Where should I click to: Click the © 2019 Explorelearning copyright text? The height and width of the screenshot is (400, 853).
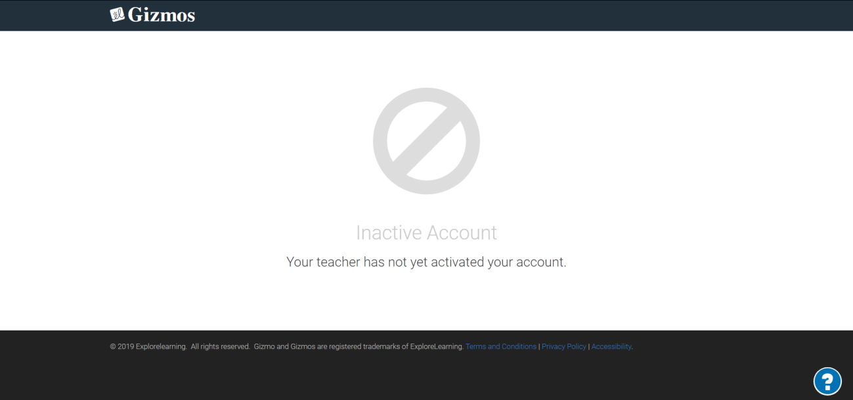tap(148, 346)
